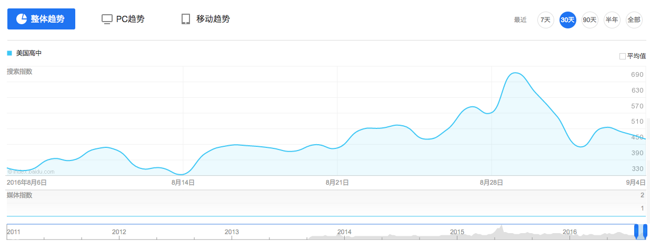Select the 整体趋势 tab label
Screen dimensions: 650x241
[x=47, y=19]
